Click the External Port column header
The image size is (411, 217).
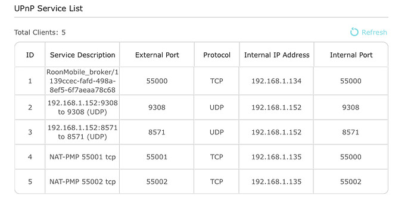click(x=157, y=55)
